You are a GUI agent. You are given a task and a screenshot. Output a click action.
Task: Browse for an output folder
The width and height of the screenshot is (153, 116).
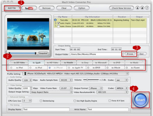130,54
